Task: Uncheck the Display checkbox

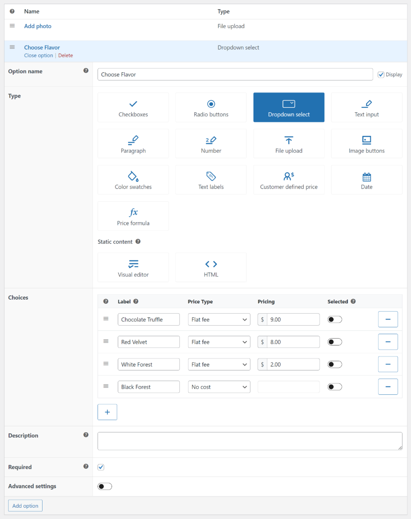Action: (x=381, y=75)
